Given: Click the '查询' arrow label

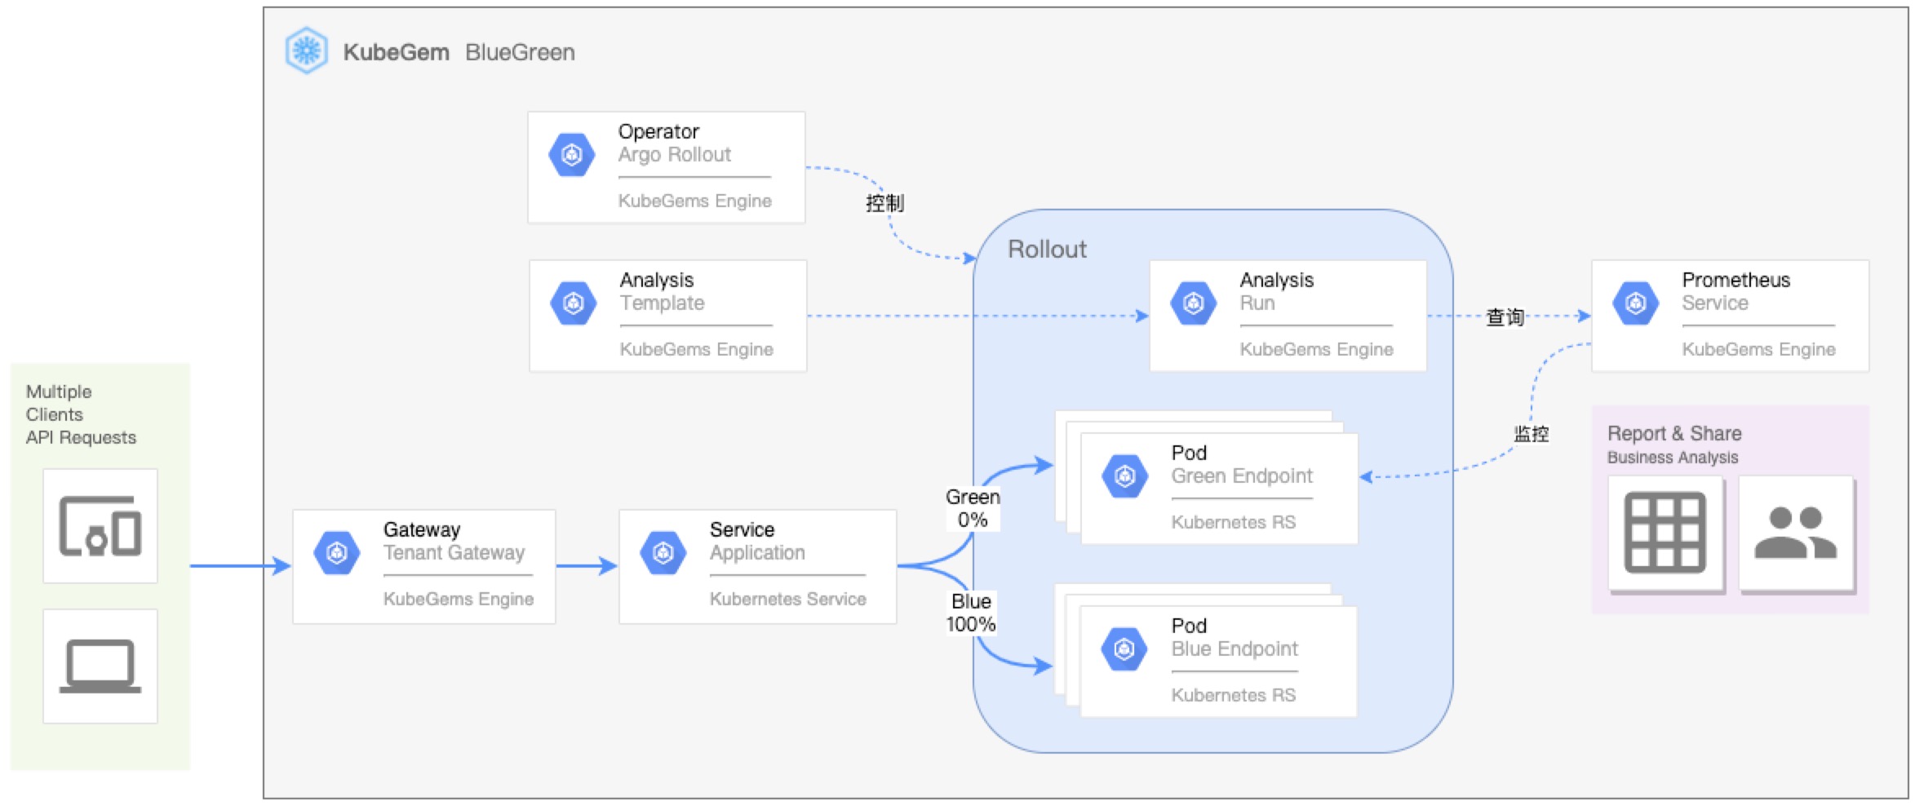Looking at the screenshot, I should click(x=1505, y=317).
